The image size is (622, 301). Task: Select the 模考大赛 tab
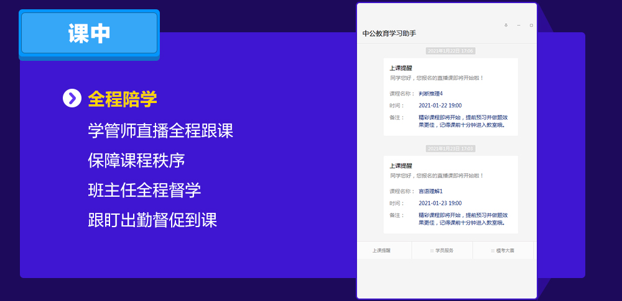(x=506, y=251)
